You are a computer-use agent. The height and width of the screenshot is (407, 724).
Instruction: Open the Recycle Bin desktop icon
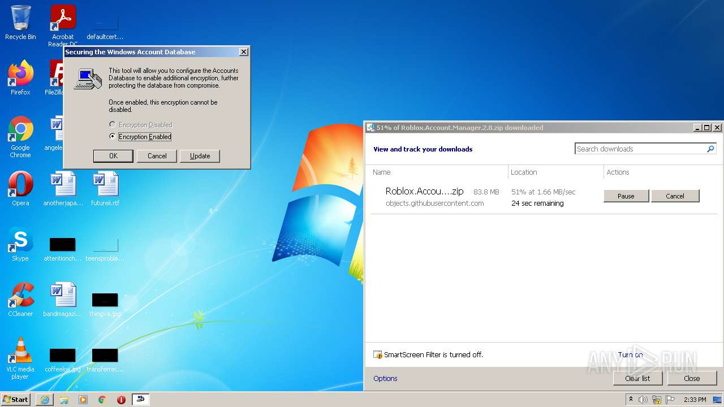[20, 23]
